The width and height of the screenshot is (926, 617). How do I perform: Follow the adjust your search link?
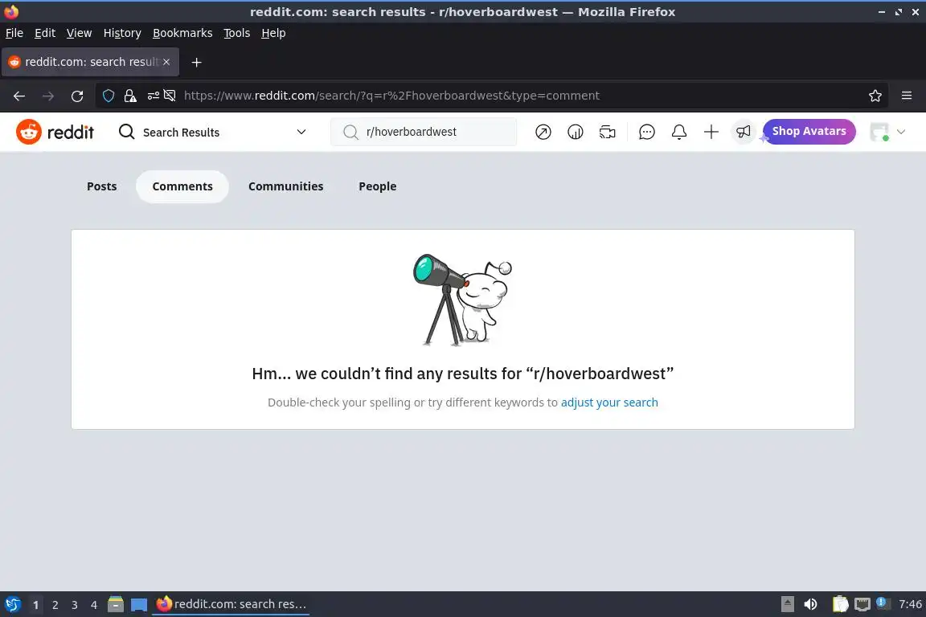[x=608, y=402]
